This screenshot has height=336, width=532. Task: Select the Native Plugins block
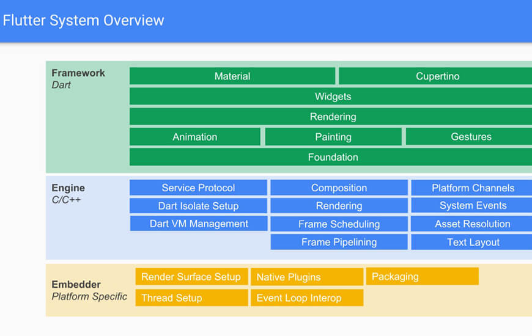point(307,277)
